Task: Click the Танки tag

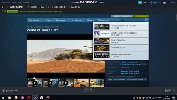Action: coord(110,79)
